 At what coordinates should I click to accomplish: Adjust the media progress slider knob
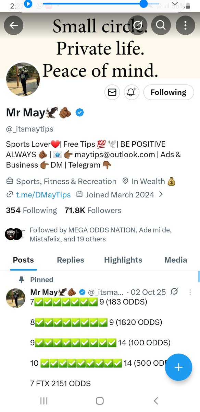click(x=143, y=4)
